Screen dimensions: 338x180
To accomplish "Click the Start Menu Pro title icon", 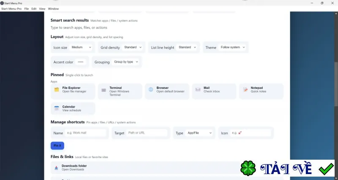I will pos(2,3).
